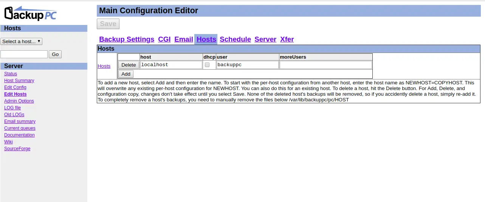This screenshot has height=202, width=485.
Task: Switch to the CGI tab
Action: pos(164,39)
